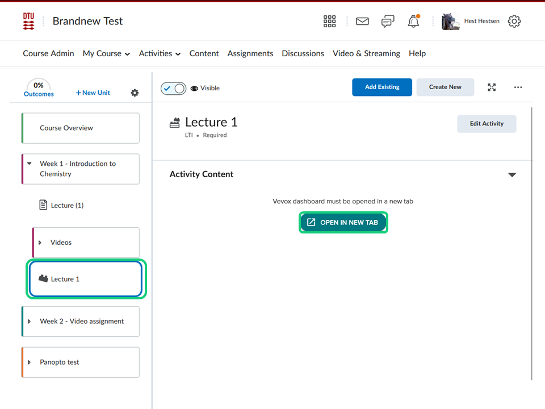
Task: Open the course selector waffle grid icon
Action: [x=329, y=22]
